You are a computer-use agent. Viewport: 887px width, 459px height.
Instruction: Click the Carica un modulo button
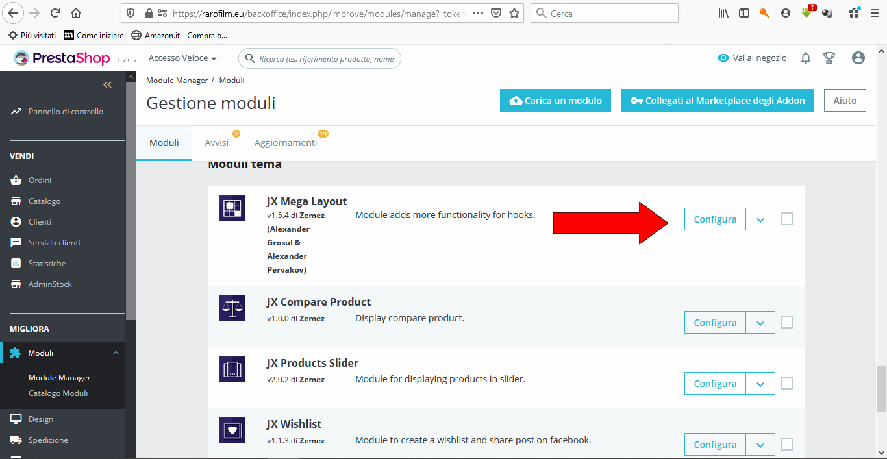[555, 101]
